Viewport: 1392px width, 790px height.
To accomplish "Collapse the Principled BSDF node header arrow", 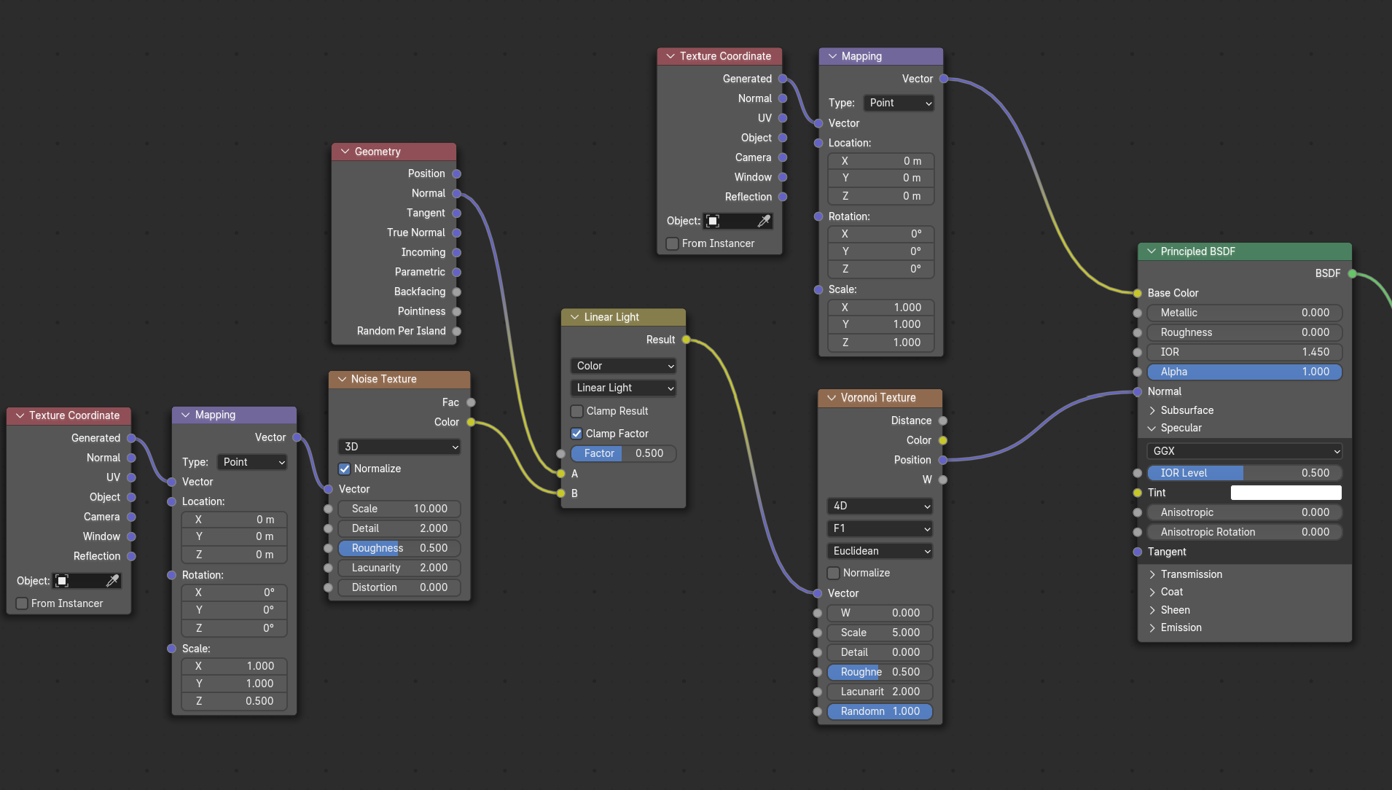I will click(1151, 251).
